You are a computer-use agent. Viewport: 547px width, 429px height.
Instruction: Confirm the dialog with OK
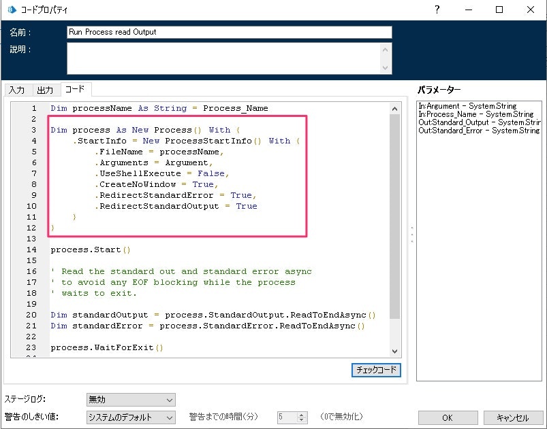(x=448, y=417)
